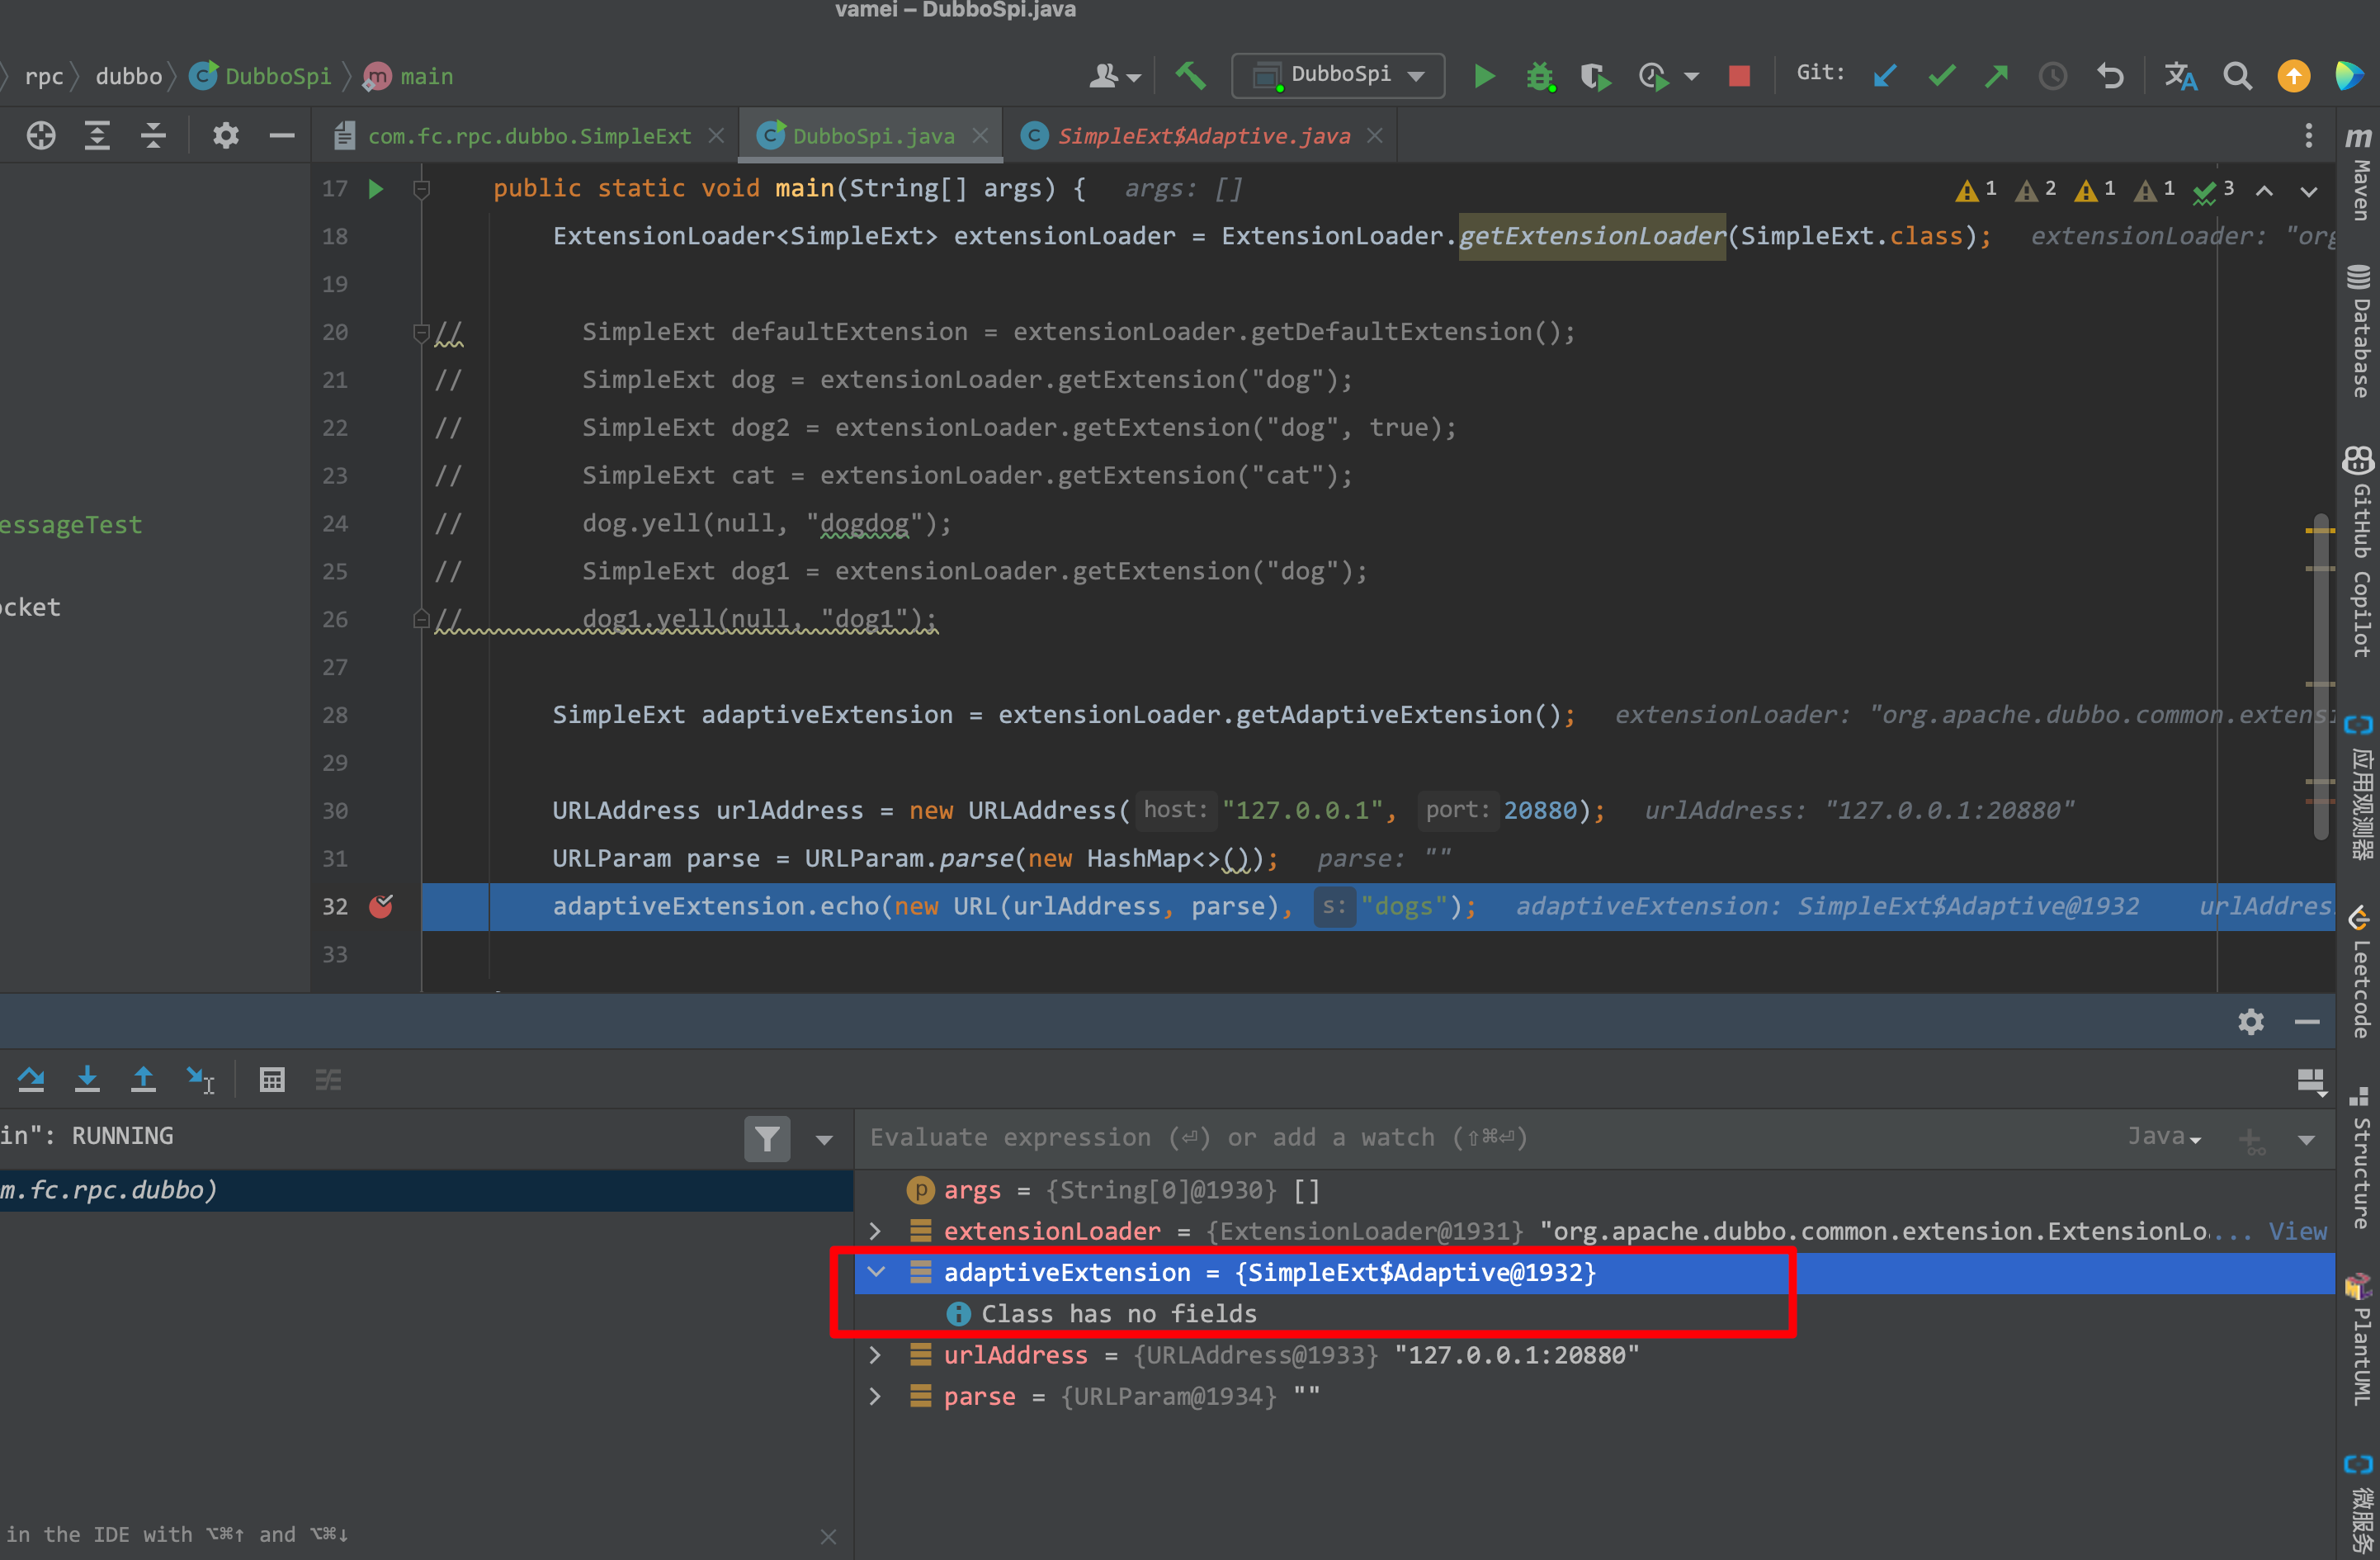The image size is (2380, 1560).
Task: Click Run to Cursor debugger icon
Action: (201, 1080)
